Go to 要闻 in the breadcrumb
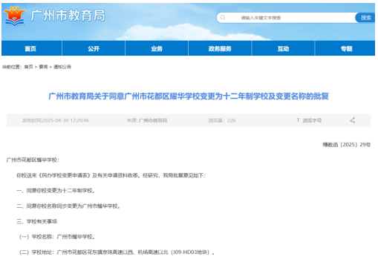The width and height of the screenshot is (378, 274). click(x=43, y=67)
